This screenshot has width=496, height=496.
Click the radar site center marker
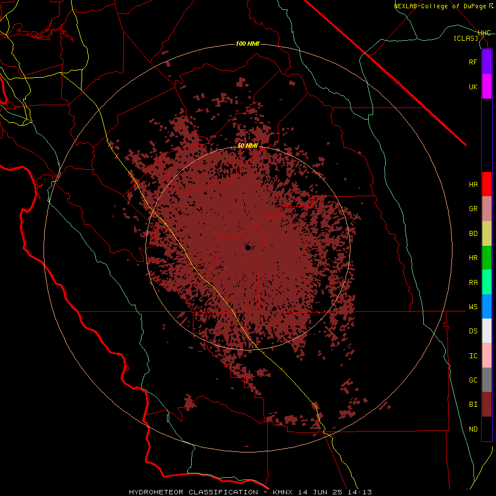[x=247, y=247]
